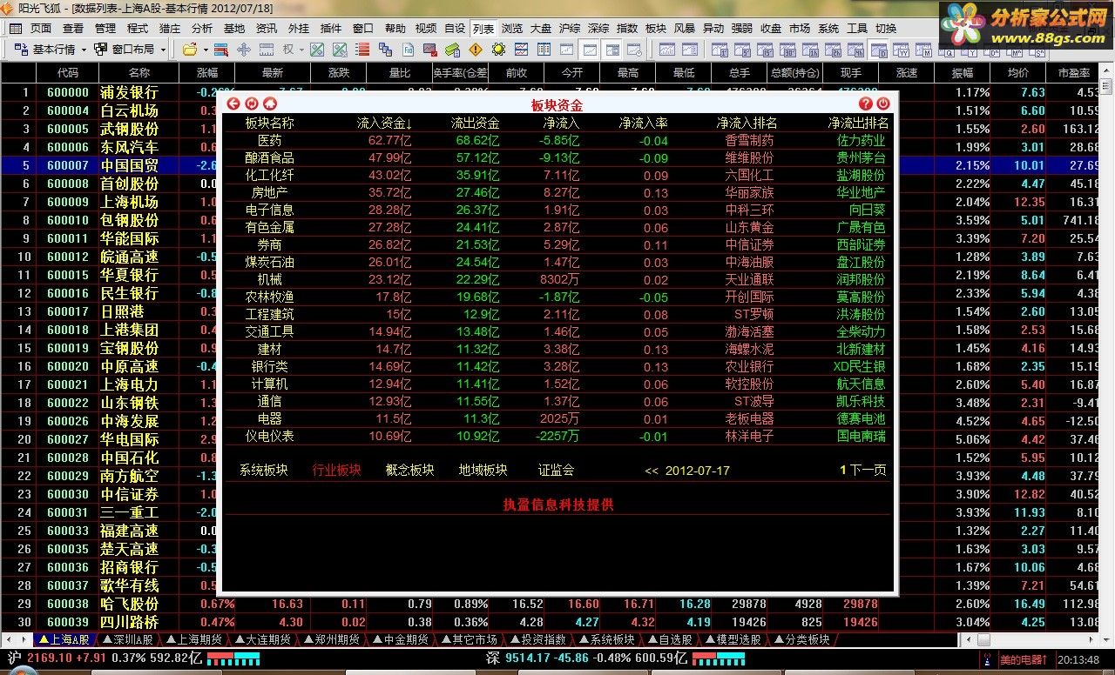Open the 工具 menu
This screenshot has height=675, width=1115.
point(857,29)
